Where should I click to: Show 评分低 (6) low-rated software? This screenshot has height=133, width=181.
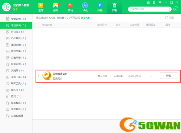(16, 32)
